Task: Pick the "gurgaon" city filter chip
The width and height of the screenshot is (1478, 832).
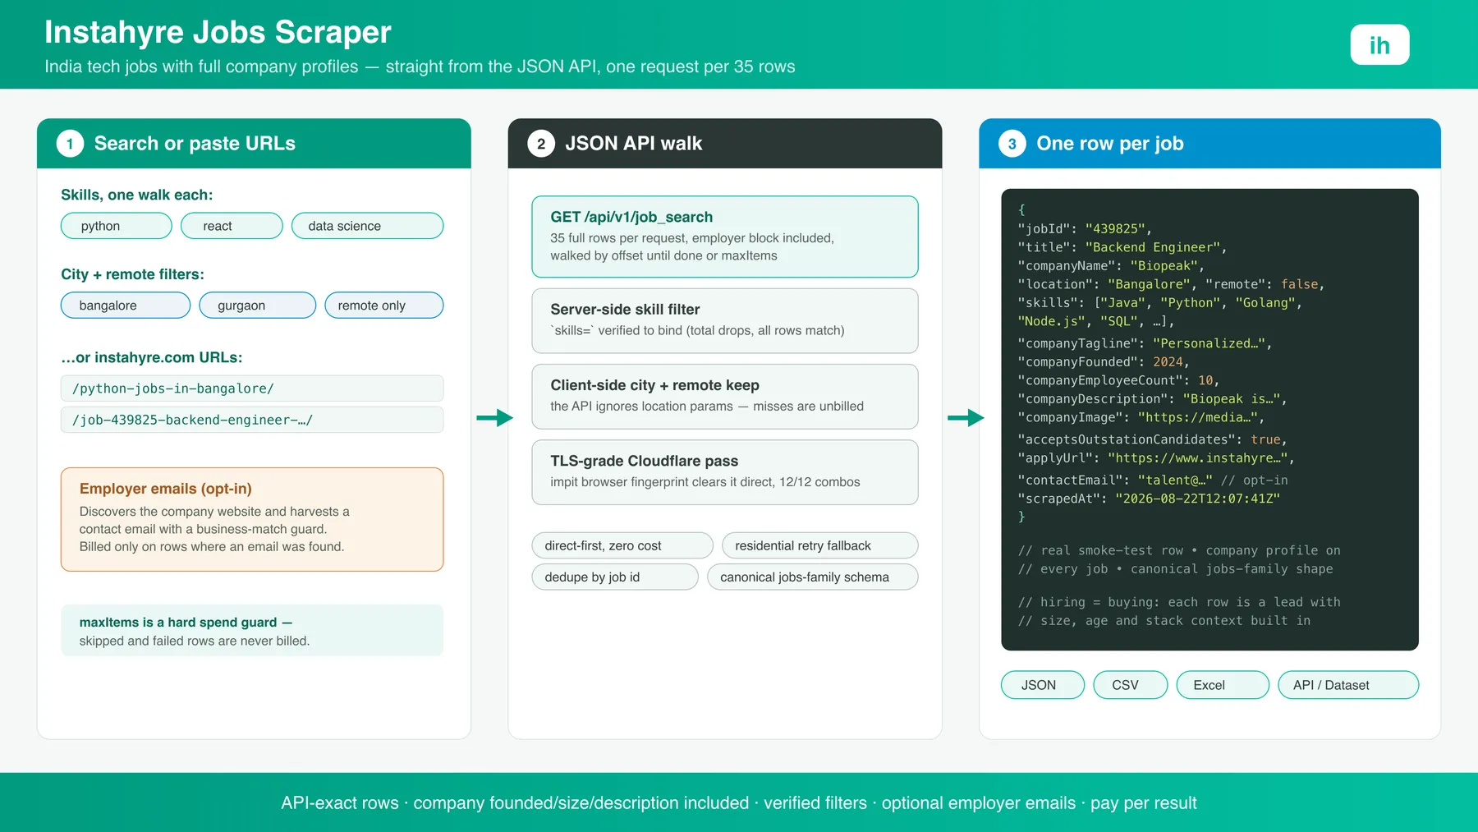Action: [x=257, y=306]
